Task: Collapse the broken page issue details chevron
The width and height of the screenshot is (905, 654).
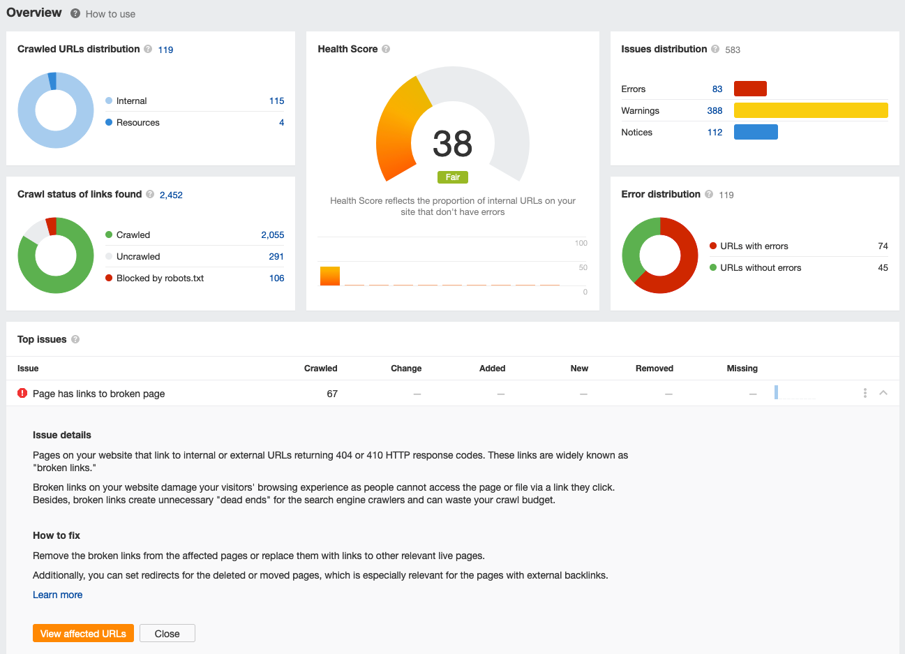Action: [x=883, y=393]
